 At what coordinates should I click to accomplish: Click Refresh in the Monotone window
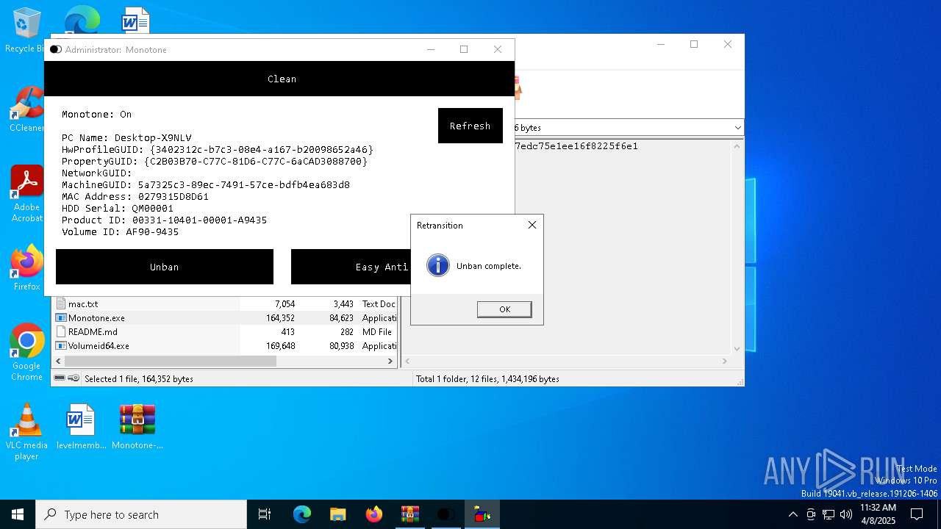pos(470,126)
